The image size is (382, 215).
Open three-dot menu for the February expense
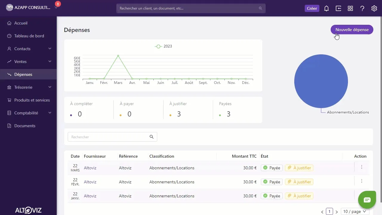pyautogui.click(x=362, y=181)
